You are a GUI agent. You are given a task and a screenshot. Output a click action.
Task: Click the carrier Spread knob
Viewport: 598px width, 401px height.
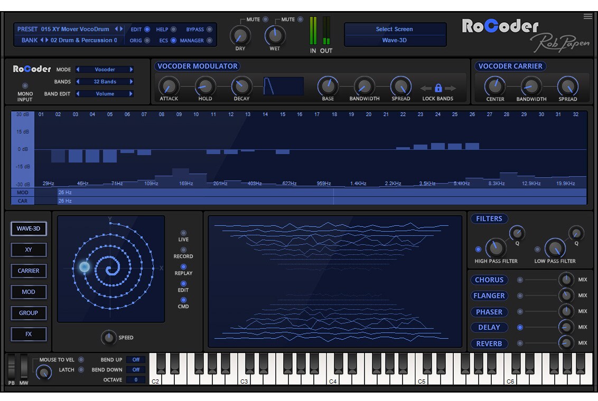coord(568,87)
